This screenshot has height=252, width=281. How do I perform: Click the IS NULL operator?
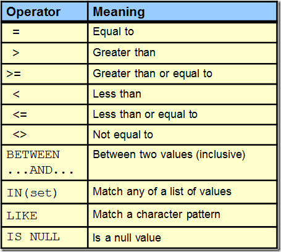pyautogui.click(x=33, y=237)
